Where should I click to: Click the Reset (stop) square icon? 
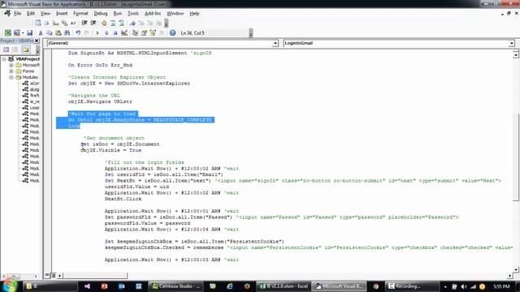pyautogui.click(x=115, y=32)
